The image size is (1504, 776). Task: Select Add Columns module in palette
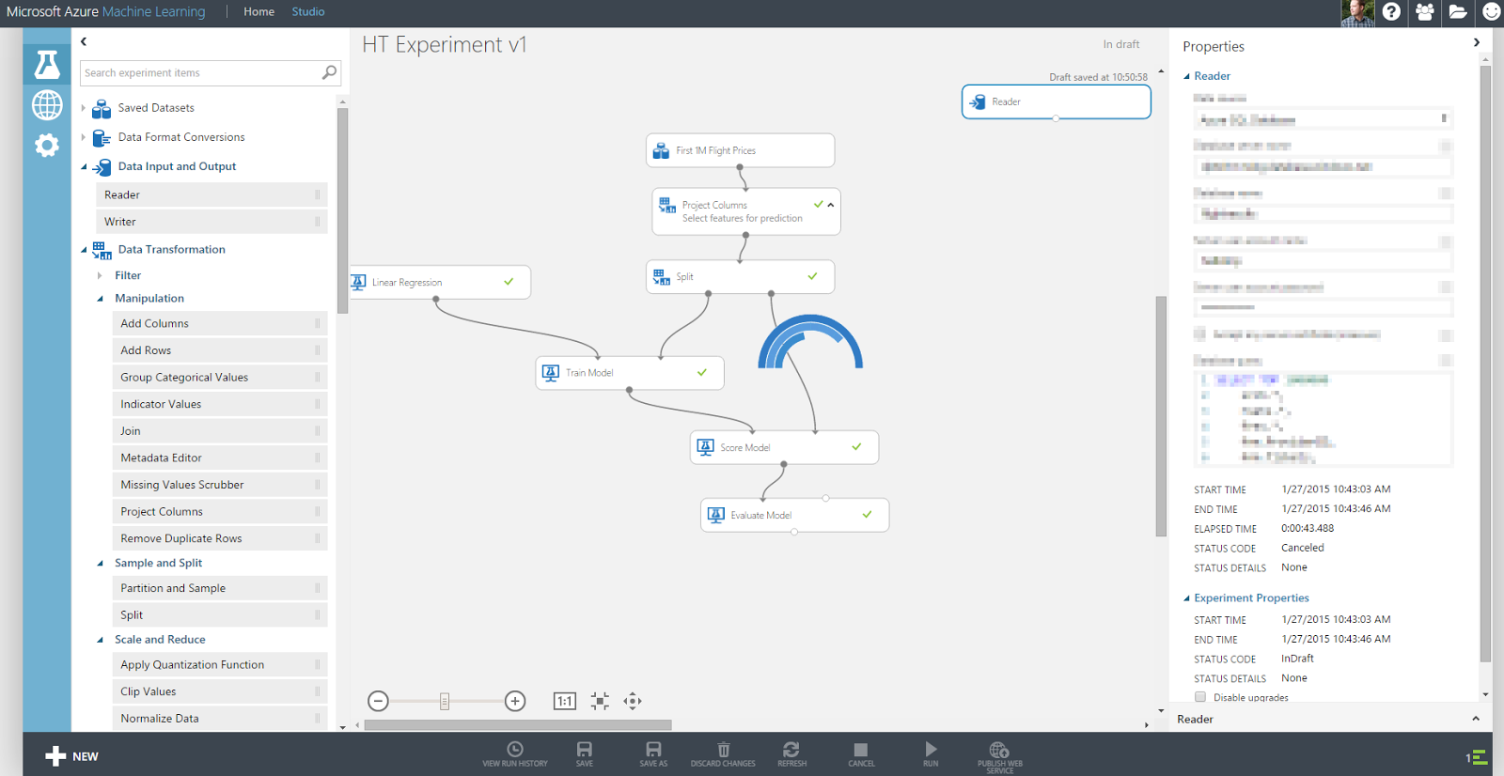click(x=220, y=323)
